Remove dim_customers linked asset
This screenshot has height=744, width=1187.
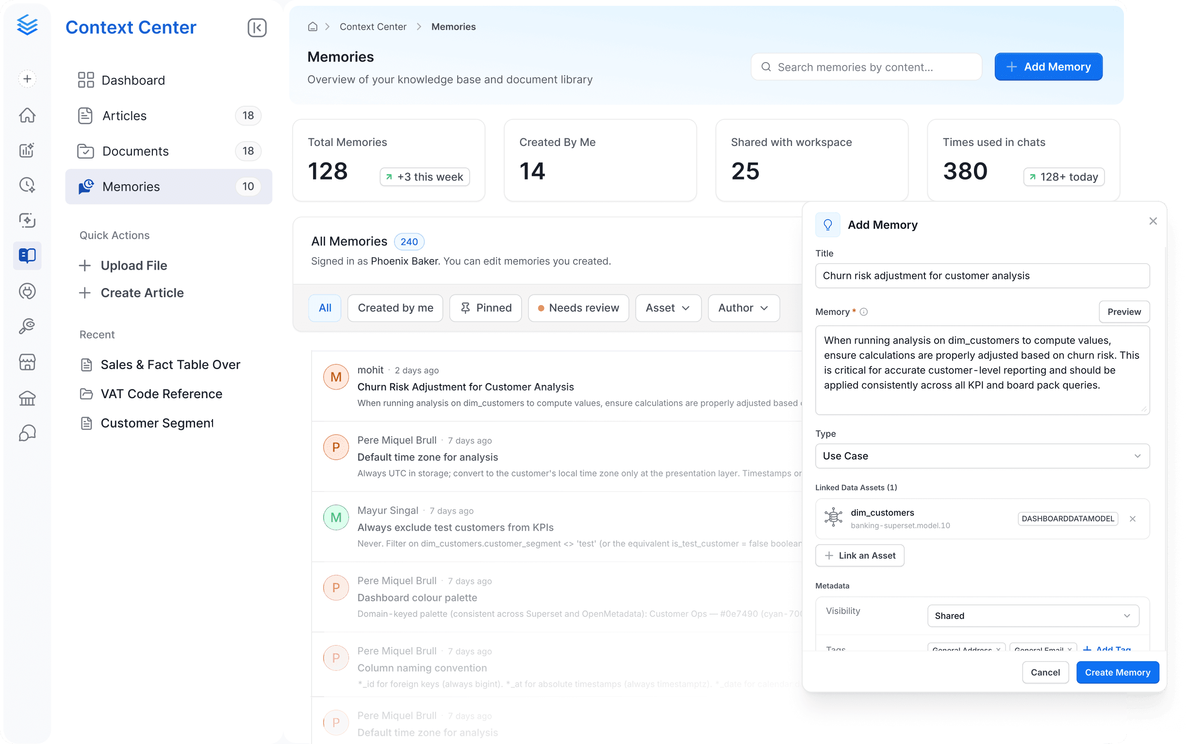point(1132,518)
